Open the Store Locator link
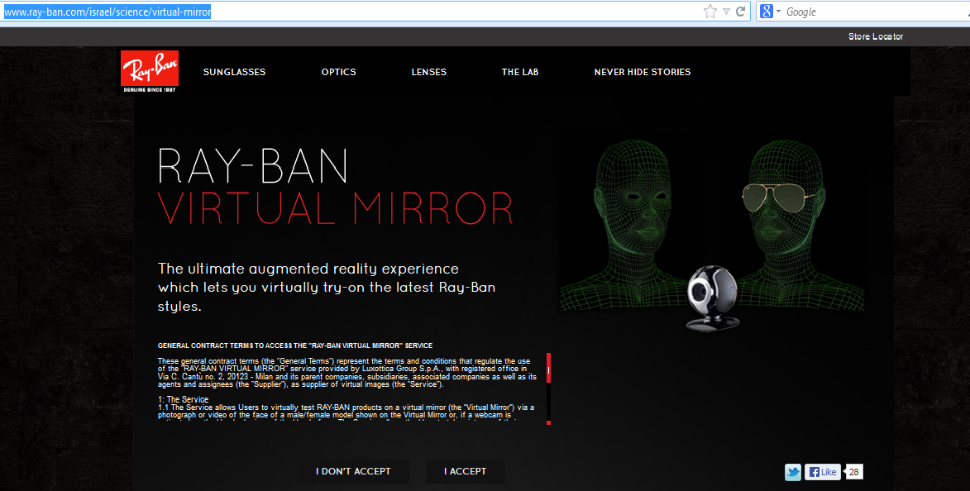 [875, 36]
